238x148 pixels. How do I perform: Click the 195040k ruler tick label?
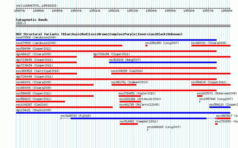click(x=151, y=11)
